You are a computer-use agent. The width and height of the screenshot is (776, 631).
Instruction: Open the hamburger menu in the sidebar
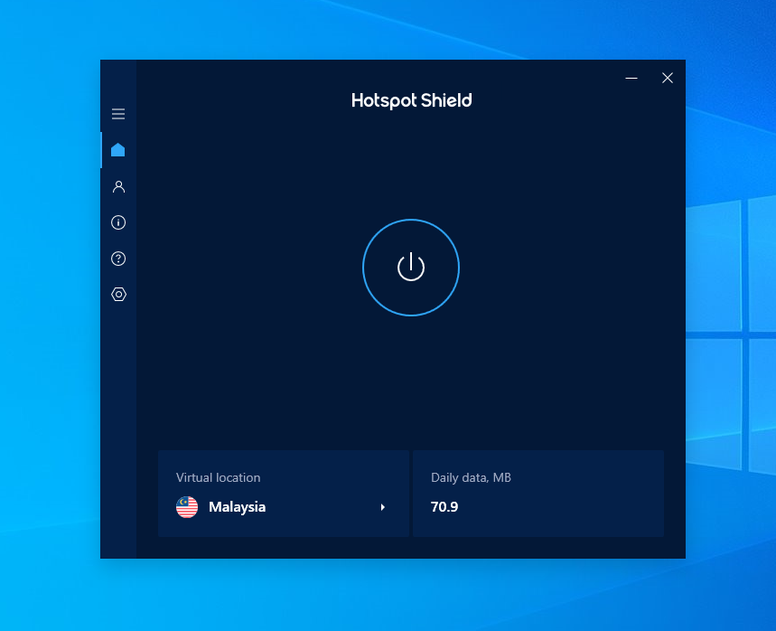click(118, 114)
